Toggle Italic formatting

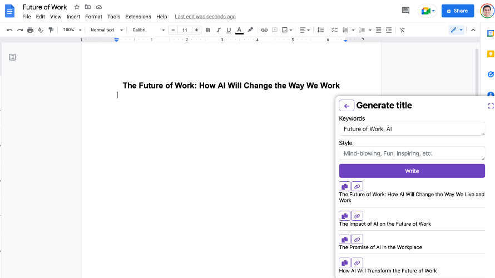(x=218, y=30)
